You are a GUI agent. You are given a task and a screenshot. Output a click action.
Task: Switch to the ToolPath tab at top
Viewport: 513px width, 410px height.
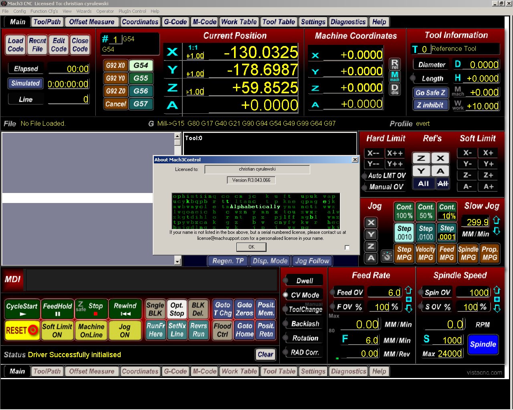coord(47,22)
